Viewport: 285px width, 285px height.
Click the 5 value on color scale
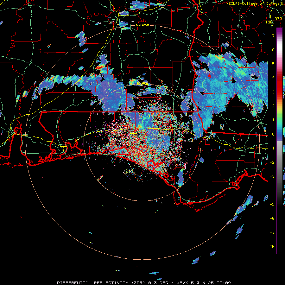point(273,64)
